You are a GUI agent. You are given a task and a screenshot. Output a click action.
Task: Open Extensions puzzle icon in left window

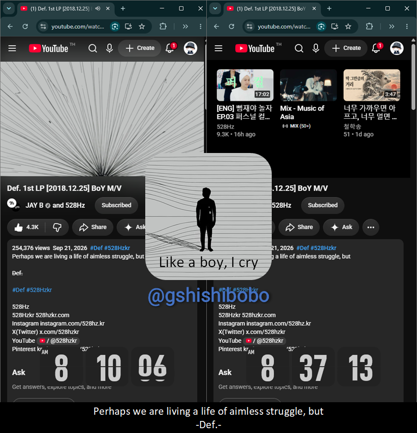point(163,26)
